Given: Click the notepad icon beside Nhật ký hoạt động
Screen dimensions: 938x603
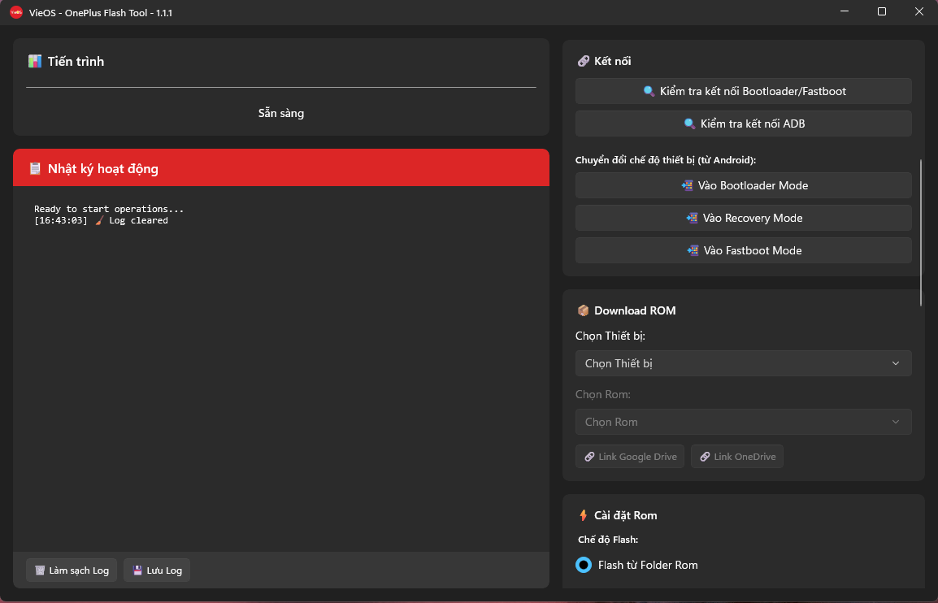Looking at the screenshot, I should (35, 169).
